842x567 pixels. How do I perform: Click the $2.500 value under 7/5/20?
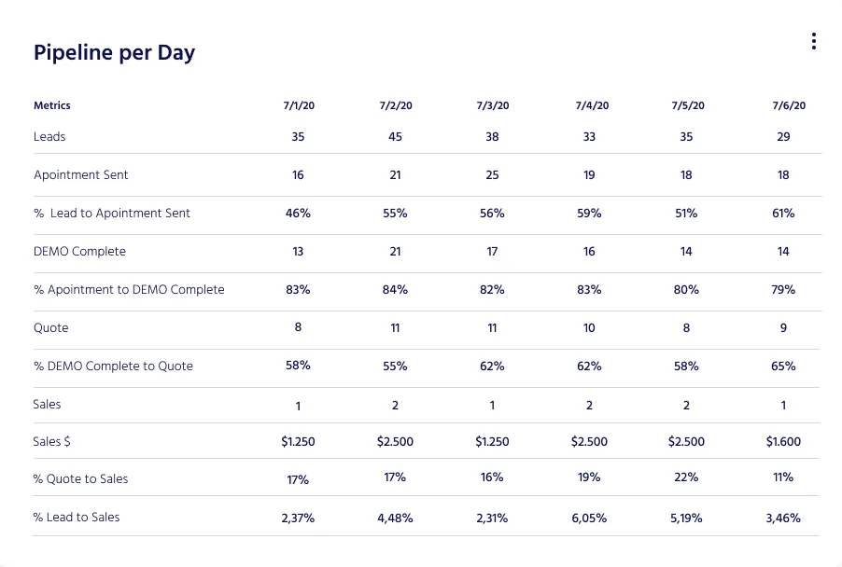point(686,441)
